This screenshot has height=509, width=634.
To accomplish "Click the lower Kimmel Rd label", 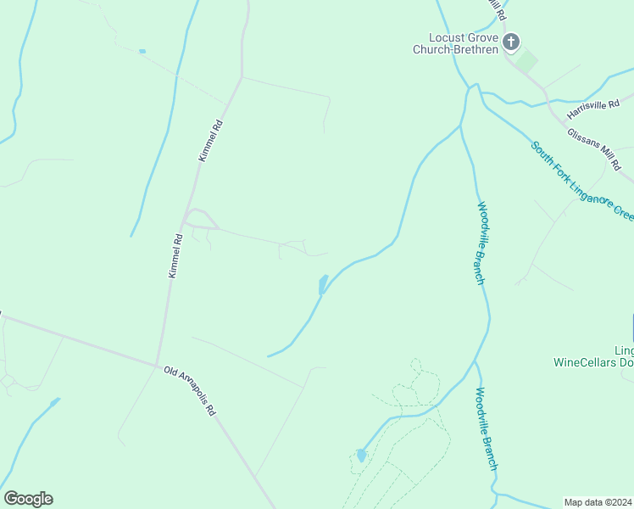I will 175,256.
